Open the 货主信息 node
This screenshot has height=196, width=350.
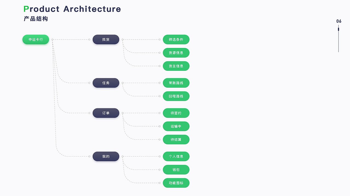click(x=176, y=66)
